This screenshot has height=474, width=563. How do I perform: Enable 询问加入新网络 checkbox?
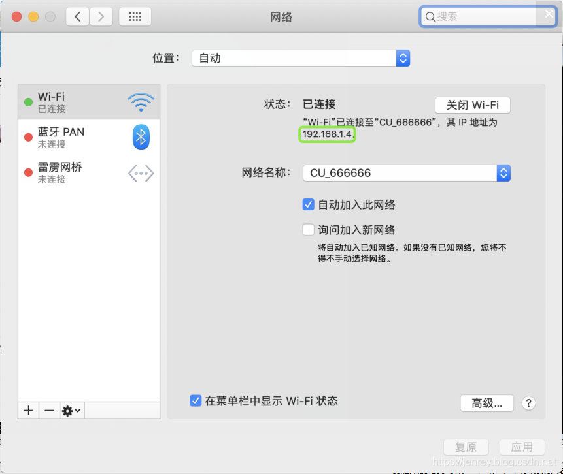tap(308, 229)
